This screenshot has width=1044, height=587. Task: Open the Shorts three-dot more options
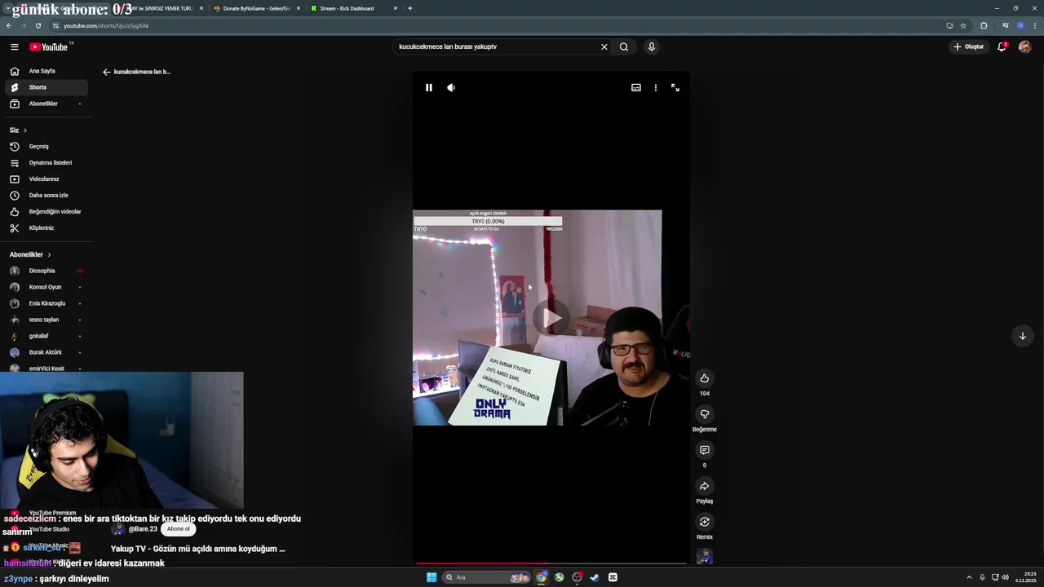coord(656,87)
